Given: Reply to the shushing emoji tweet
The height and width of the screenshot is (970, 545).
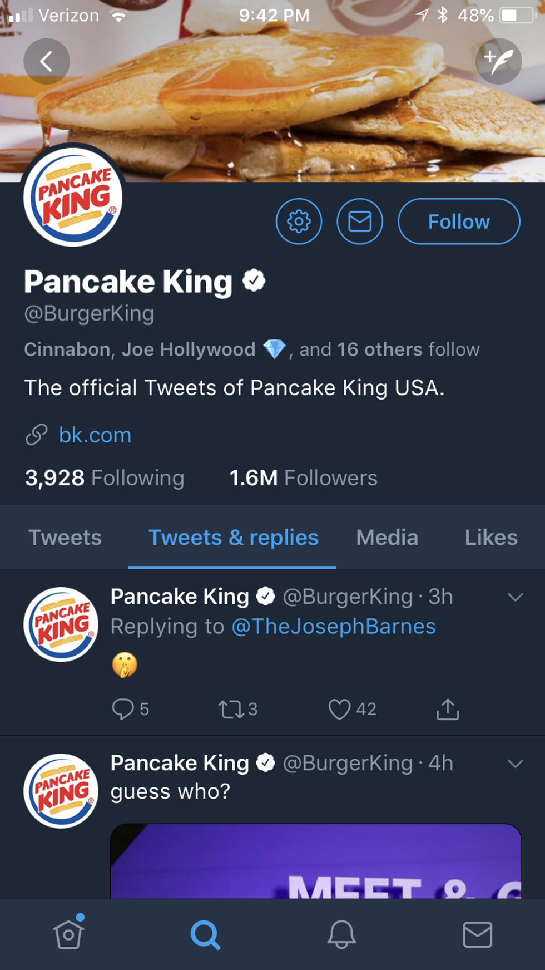Looking at the screenshot, I should 123,709.
